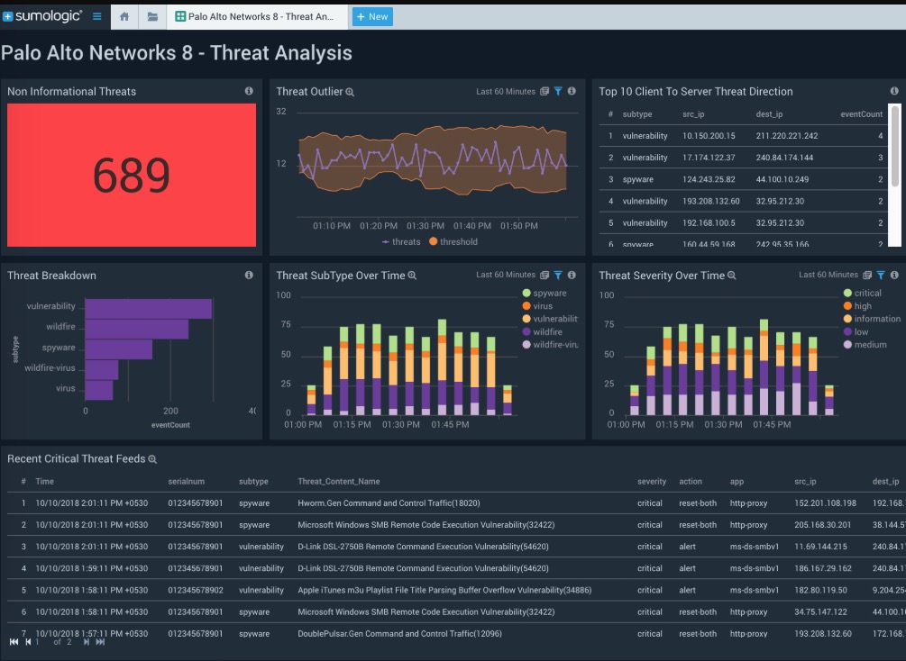The width and height of the screenshot is (906, 661).
Task: Click the filter funnel on Threat Severity Over Time
Action: (881, 276)
